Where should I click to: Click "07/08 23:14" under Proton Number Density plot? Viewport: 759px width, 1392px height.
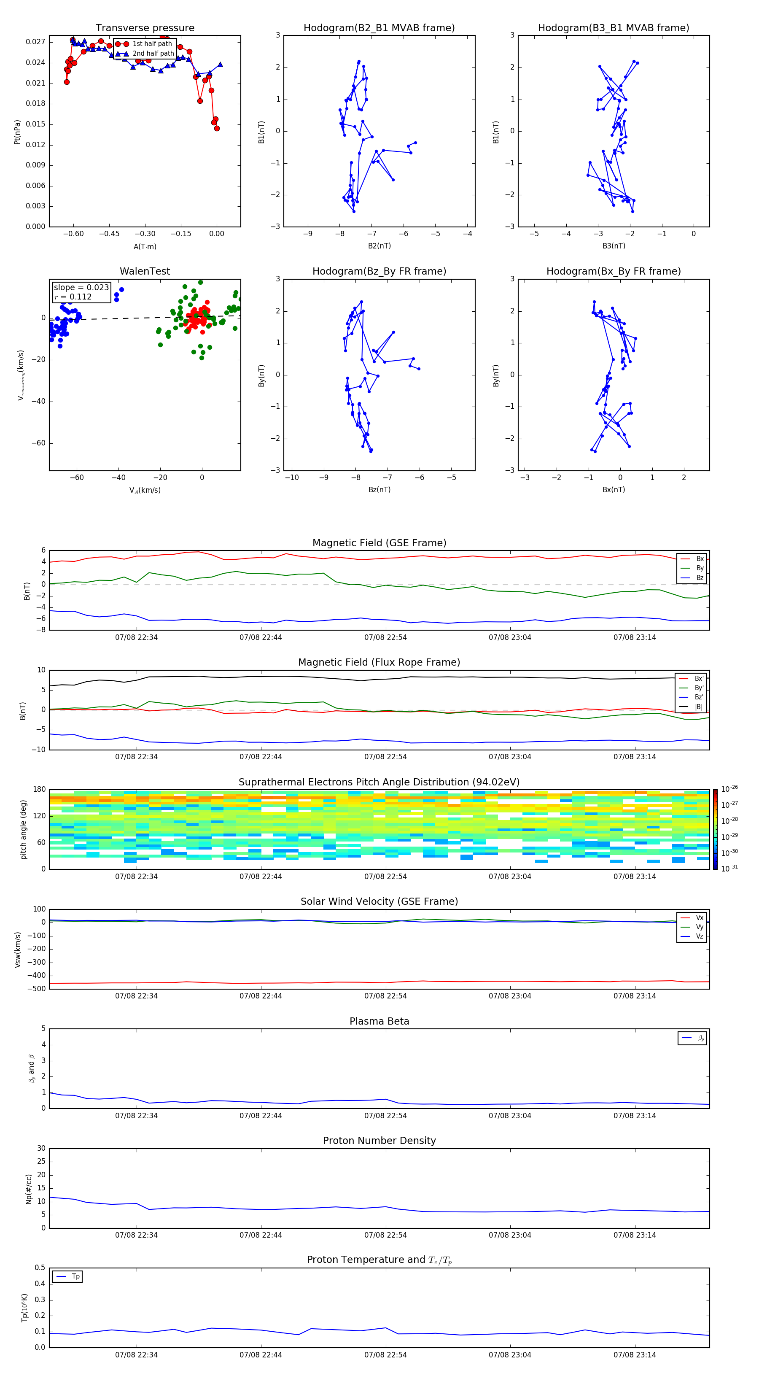click(635, 1235)
